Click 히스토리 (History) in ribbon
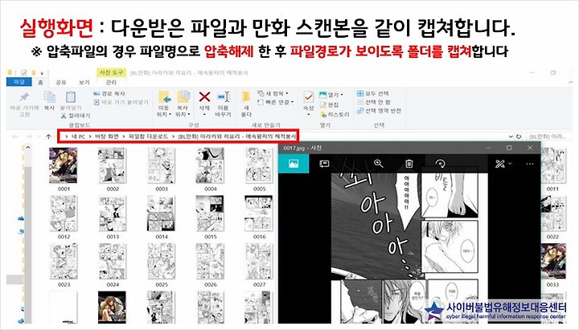 pos(335,115)
